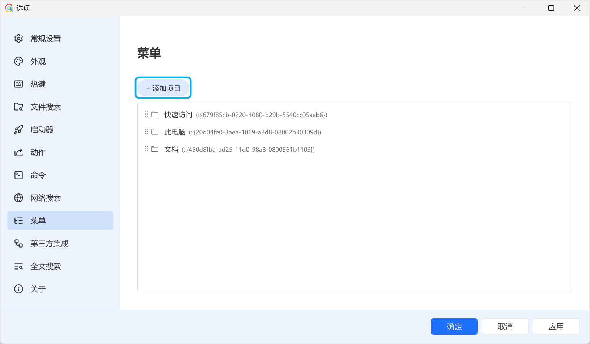The image size is (590, 344).
Task: Click the folder-search icon beside 文件搜索
Action: coord(18,107)
